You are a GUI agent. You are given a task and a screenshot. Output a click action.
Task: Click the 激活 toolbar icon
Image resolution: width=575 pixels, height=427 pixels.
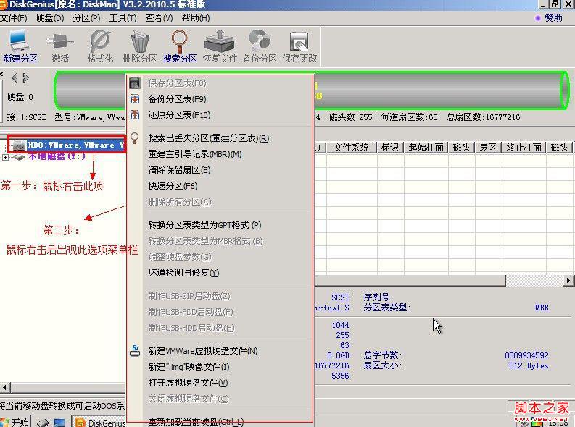click(60, 41)
